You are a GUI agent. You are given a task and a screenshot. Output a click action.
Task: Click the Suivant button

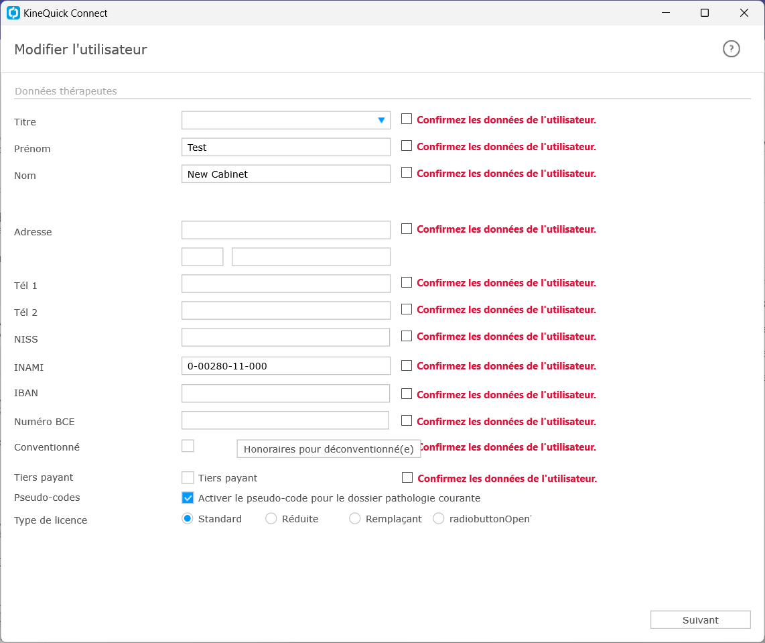pos(701,620)
